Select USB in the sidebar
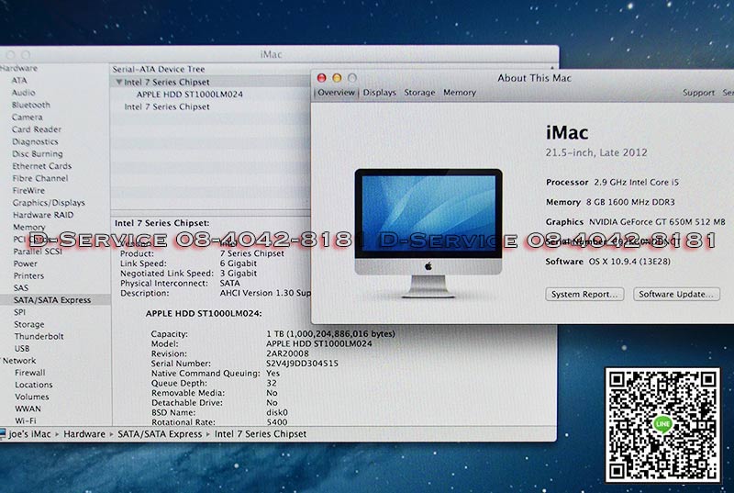The image size is (734, 493). 22,348
